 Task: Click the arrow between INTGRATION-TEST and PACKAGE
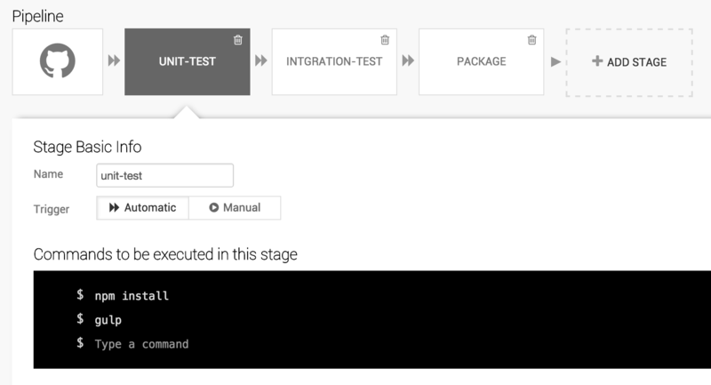(408, 60)
